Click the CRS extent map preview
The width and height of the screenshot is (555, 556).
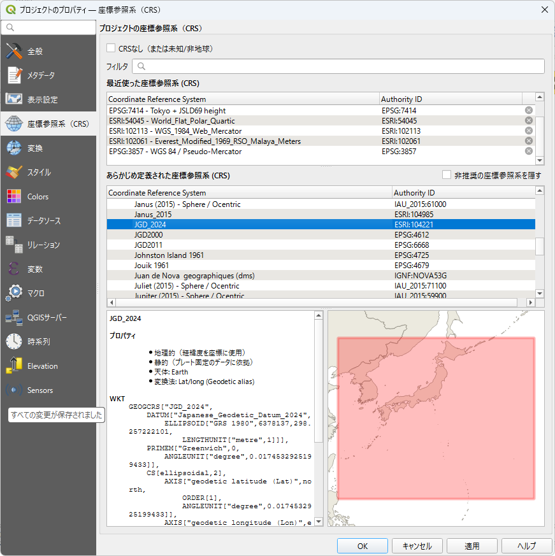point(436,418)
